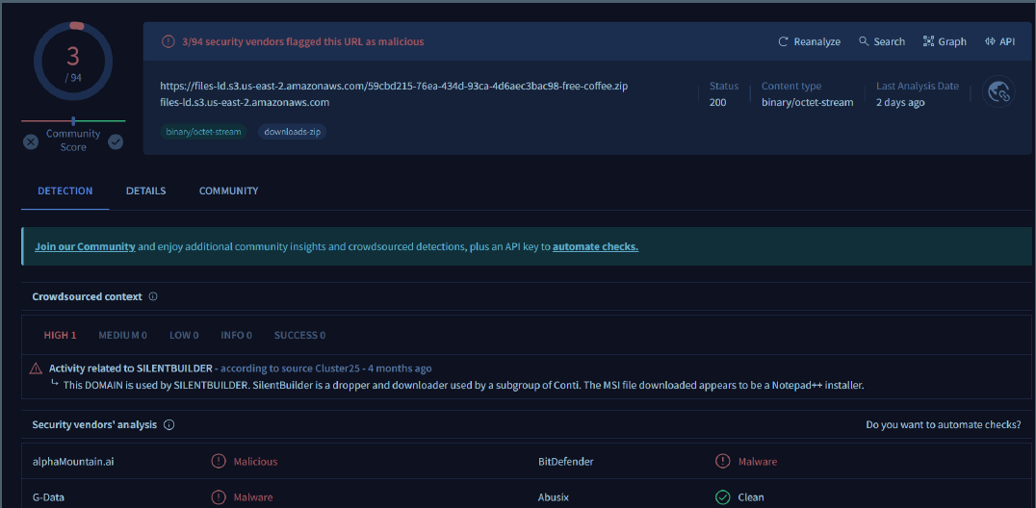1036x508 pixels.
Task: Click the downloads-zip tag
Action: (292, 132)
